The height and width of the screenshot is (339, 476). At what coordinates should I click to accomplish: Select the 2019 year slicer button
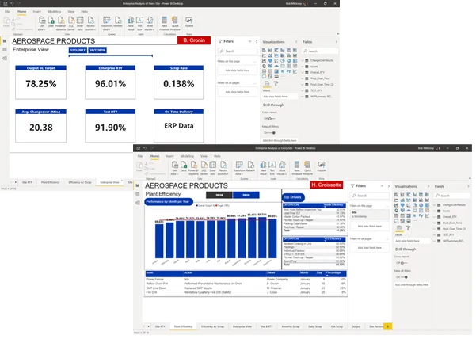[x=246, y=195]
